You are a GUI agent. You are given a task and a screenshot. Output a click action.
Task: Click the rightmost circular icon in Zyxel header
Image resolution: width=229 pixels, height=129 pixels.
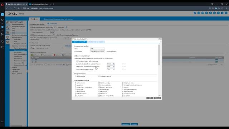(226, 13)
